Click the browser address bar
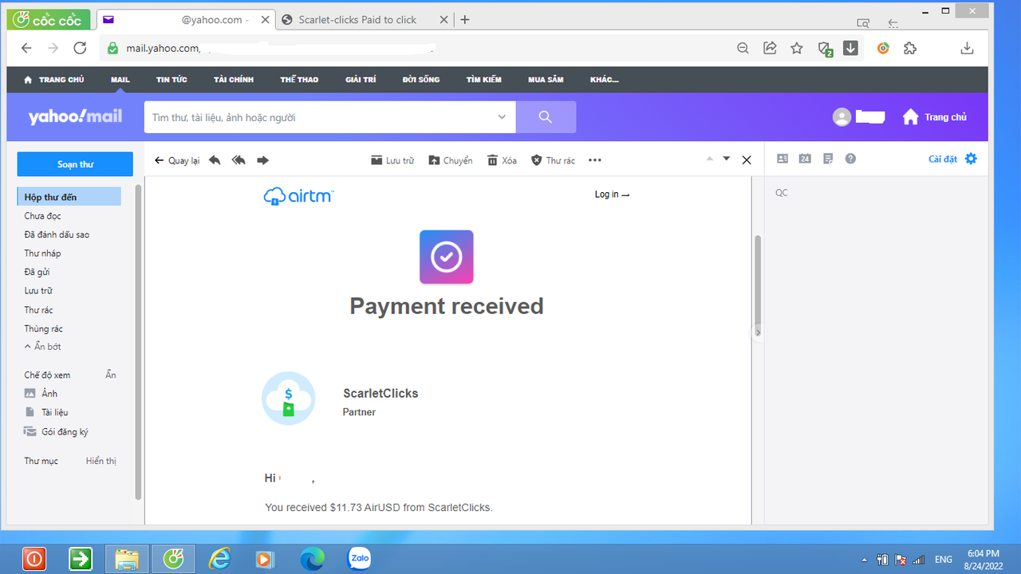 tap(415, 49)
